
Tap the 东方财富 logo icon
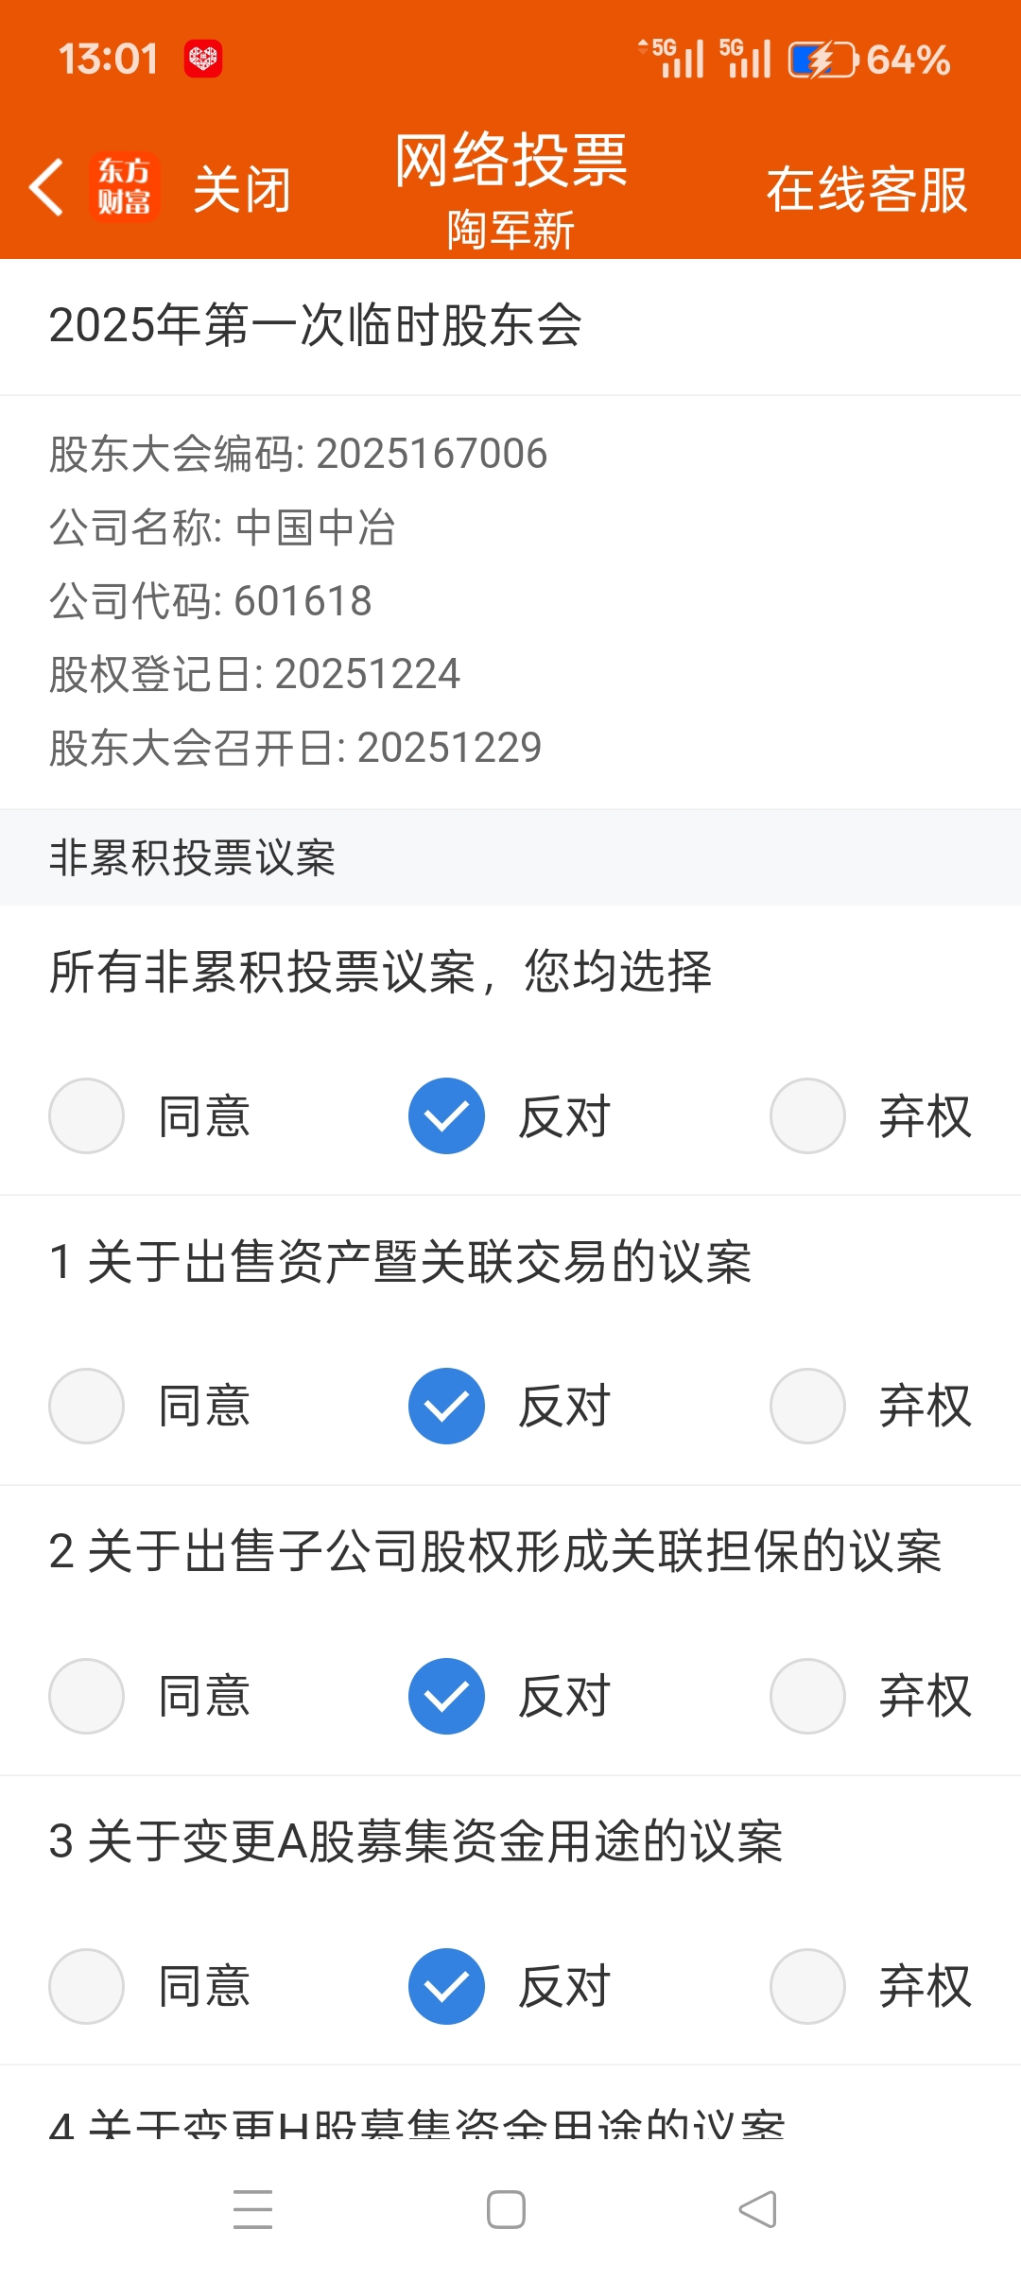click(124, 187)
